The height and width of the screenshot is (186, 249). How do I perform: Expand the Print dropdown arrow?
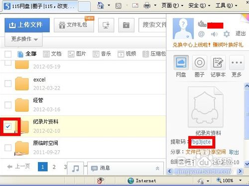pos(155,5)
